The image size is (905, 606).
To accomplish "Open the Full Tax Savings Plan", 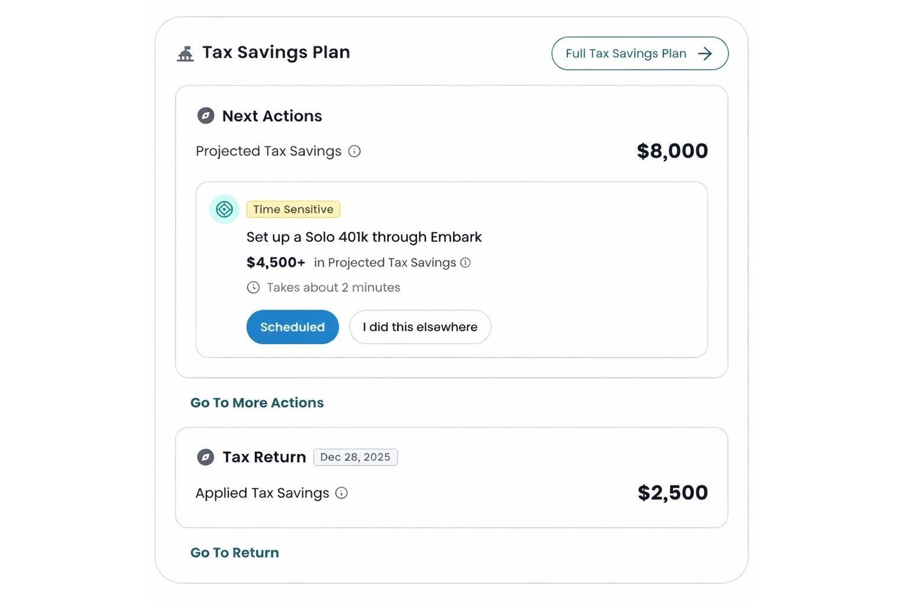I will tap(639, 53).
